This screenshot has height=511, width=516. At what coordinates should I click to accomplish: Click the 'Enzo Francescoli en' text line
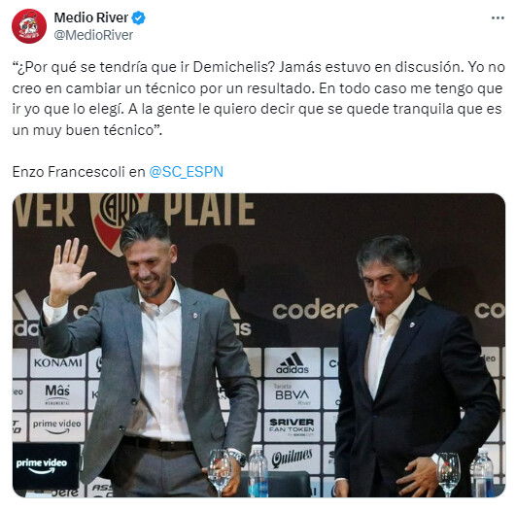tap(79, 172)
